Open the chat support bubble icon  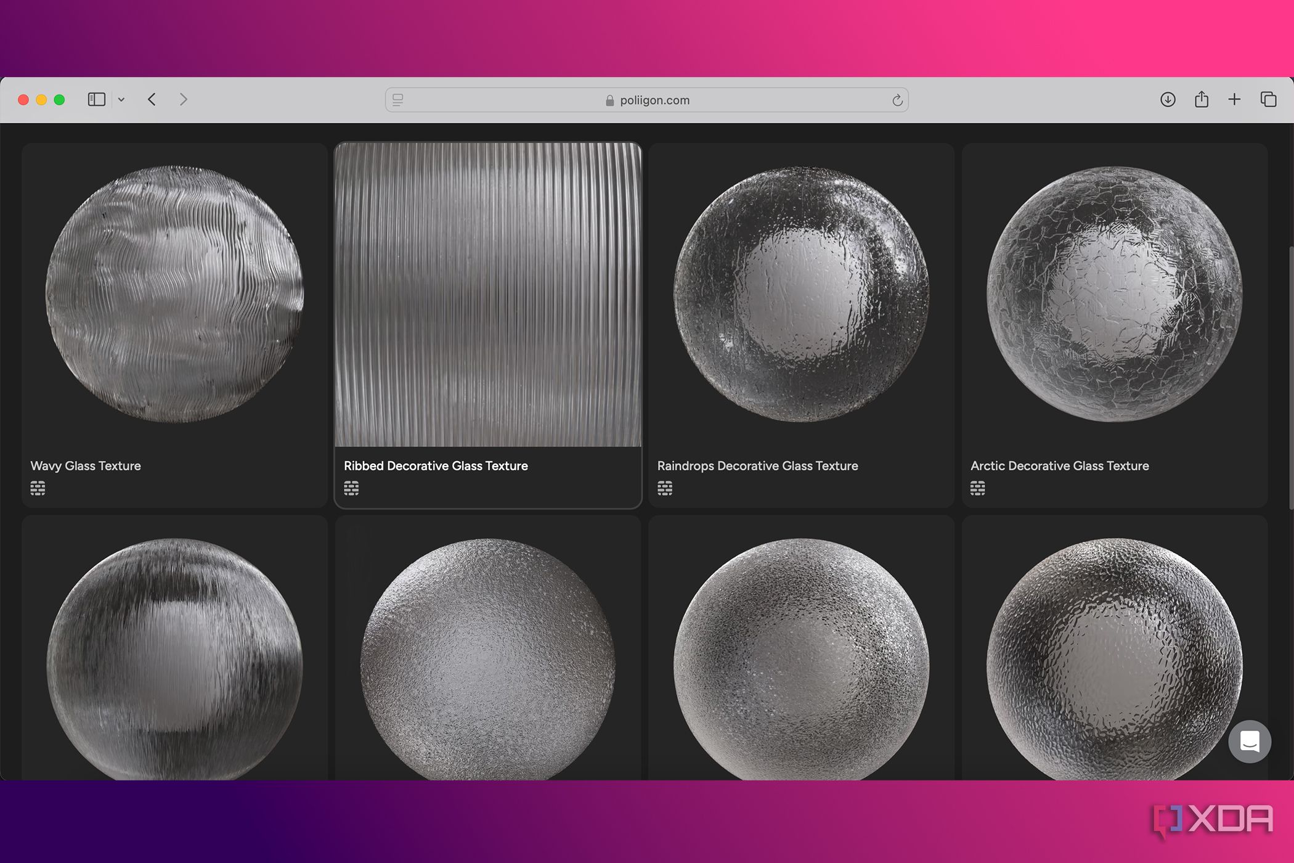tap(1250, 742)
